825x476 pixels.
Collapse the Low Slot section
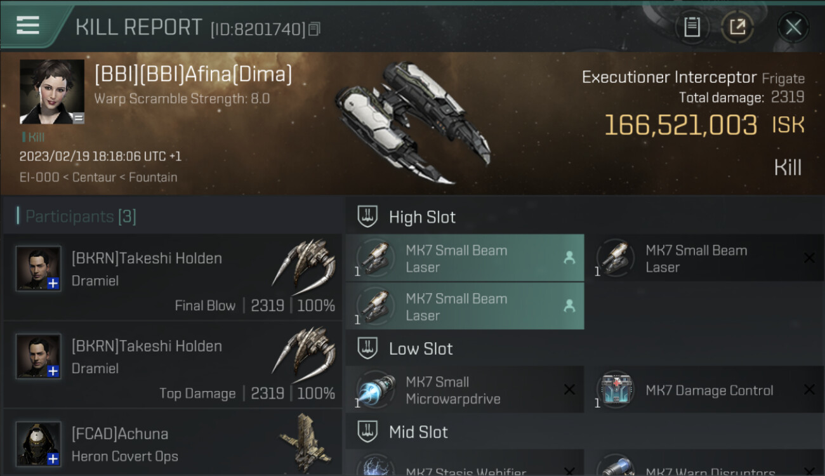(368, 348)
